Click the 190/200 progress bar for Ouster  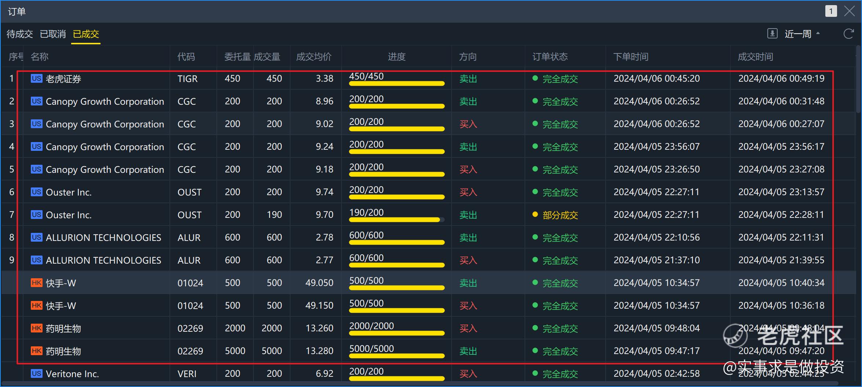[397, 220]
